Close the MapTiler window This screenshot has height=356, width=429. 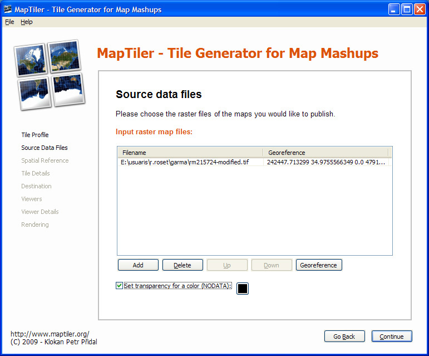(420, 9)
